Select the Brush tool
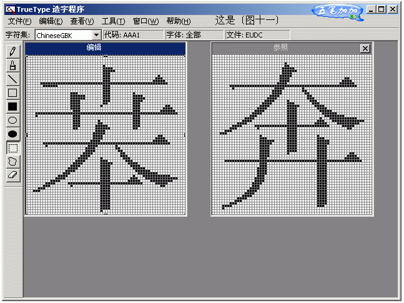Screen dimensions: 404x303 [12, 65]
